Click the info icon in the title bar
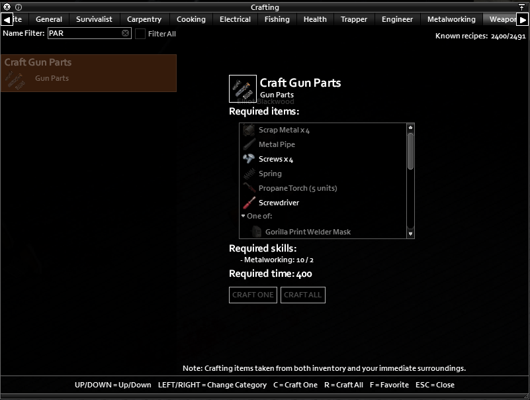This screenshot has width=530, height=400. (19, 7)
